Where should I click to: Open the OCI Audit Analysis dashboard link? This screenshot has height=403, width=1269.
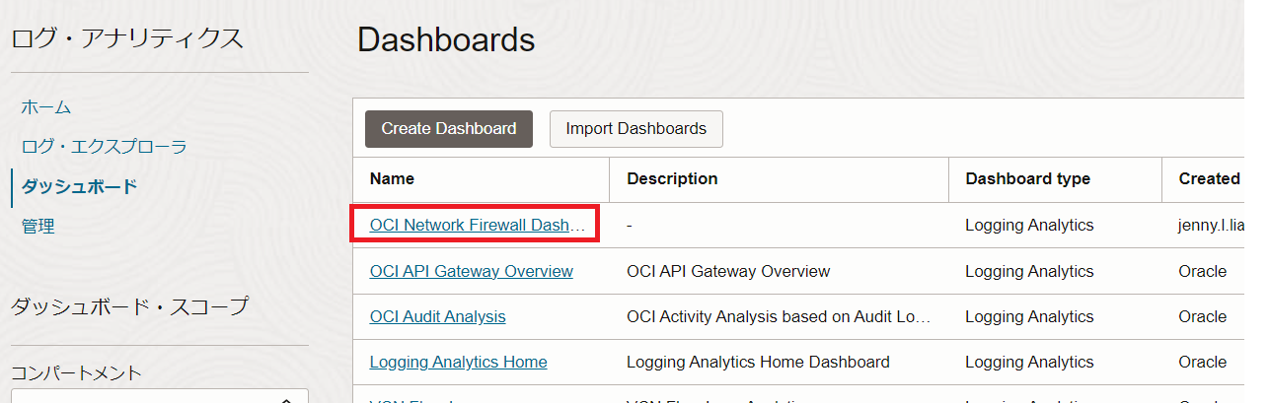point(437,316)
